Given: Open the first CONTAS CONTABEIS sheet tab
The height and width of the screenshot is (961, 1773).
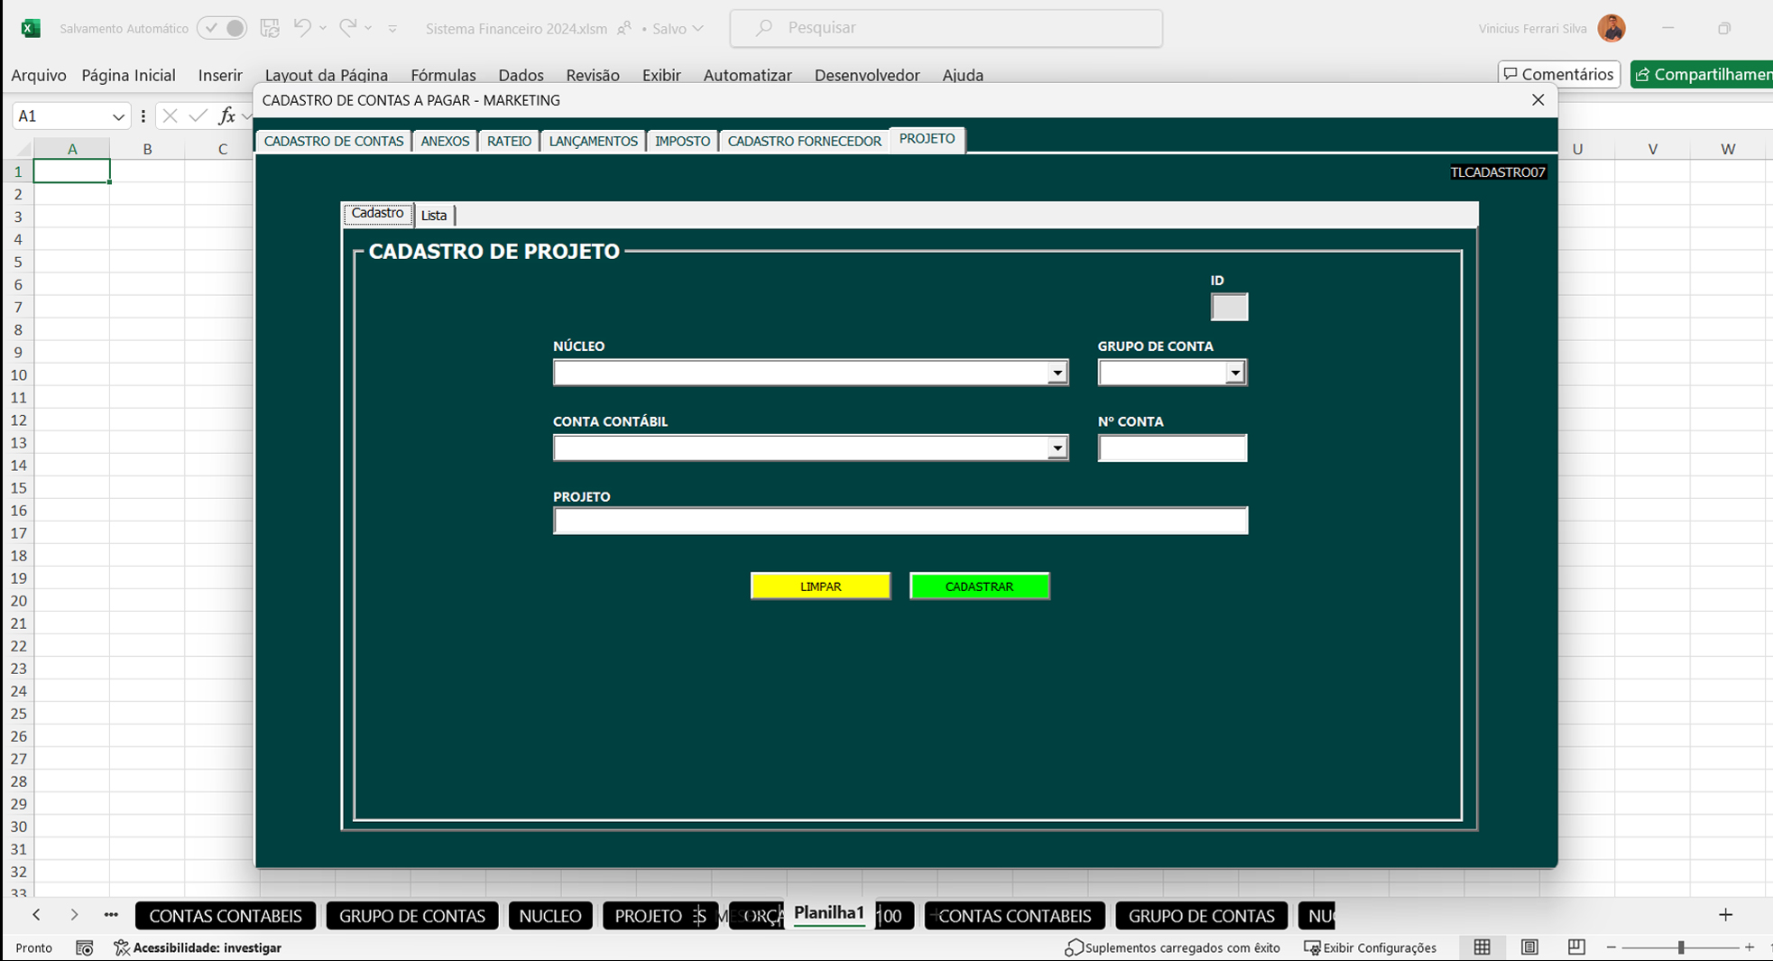Looking at the screenshot, I should [x=226, y=916].
